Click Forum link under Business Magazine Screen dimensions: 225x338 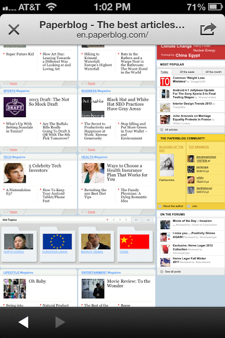[x=91, y=149]
